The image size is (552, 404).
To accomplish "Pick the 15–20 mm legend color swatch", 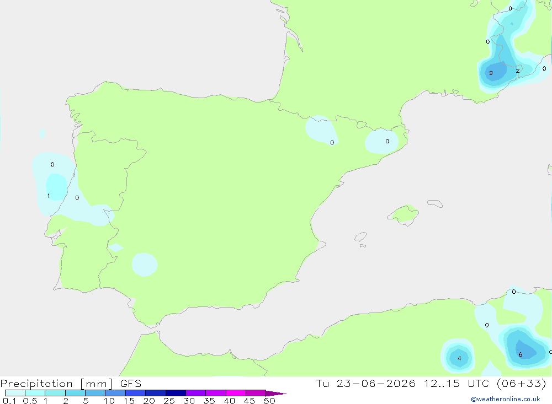I will 135,393.
